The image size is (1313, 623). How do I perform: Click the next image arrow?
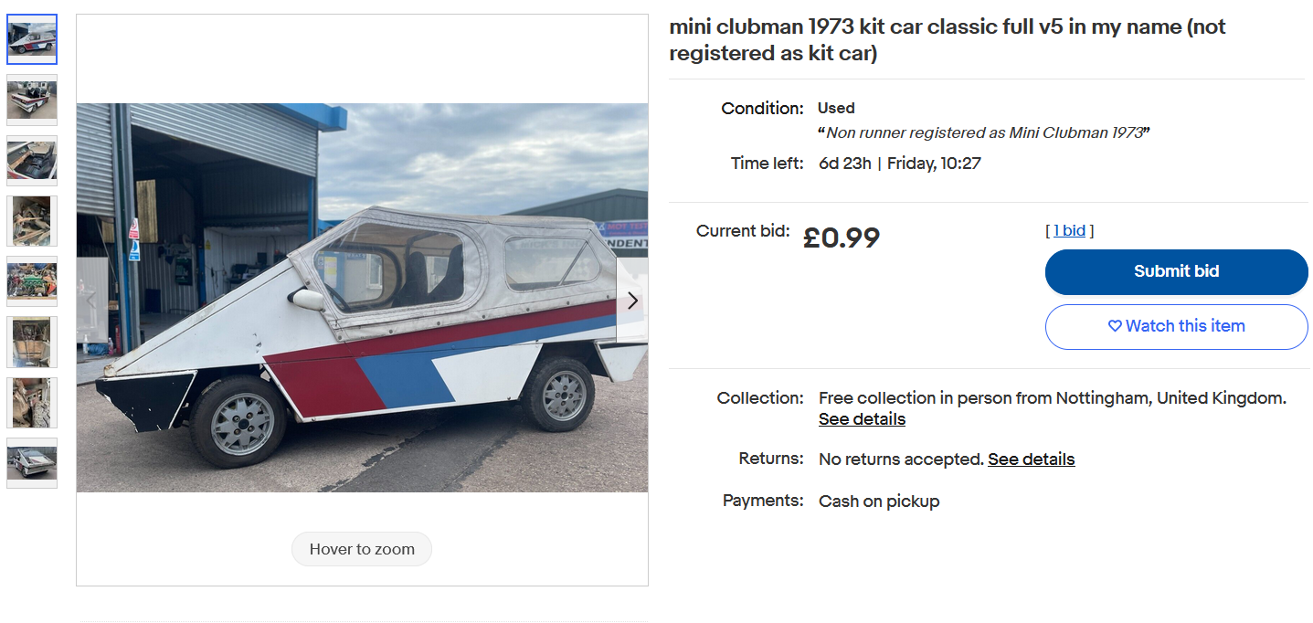(x=632, y=301)
